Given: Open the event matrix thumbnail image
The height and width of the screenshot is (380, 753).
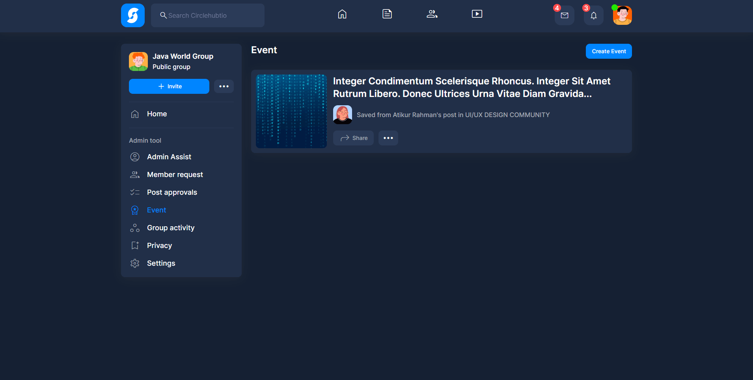Looking at the screenshot, I should (x=291, y=111).
